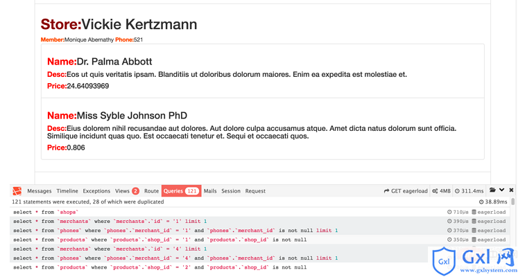Click the GET eagerload request indicator

point(406,191)
